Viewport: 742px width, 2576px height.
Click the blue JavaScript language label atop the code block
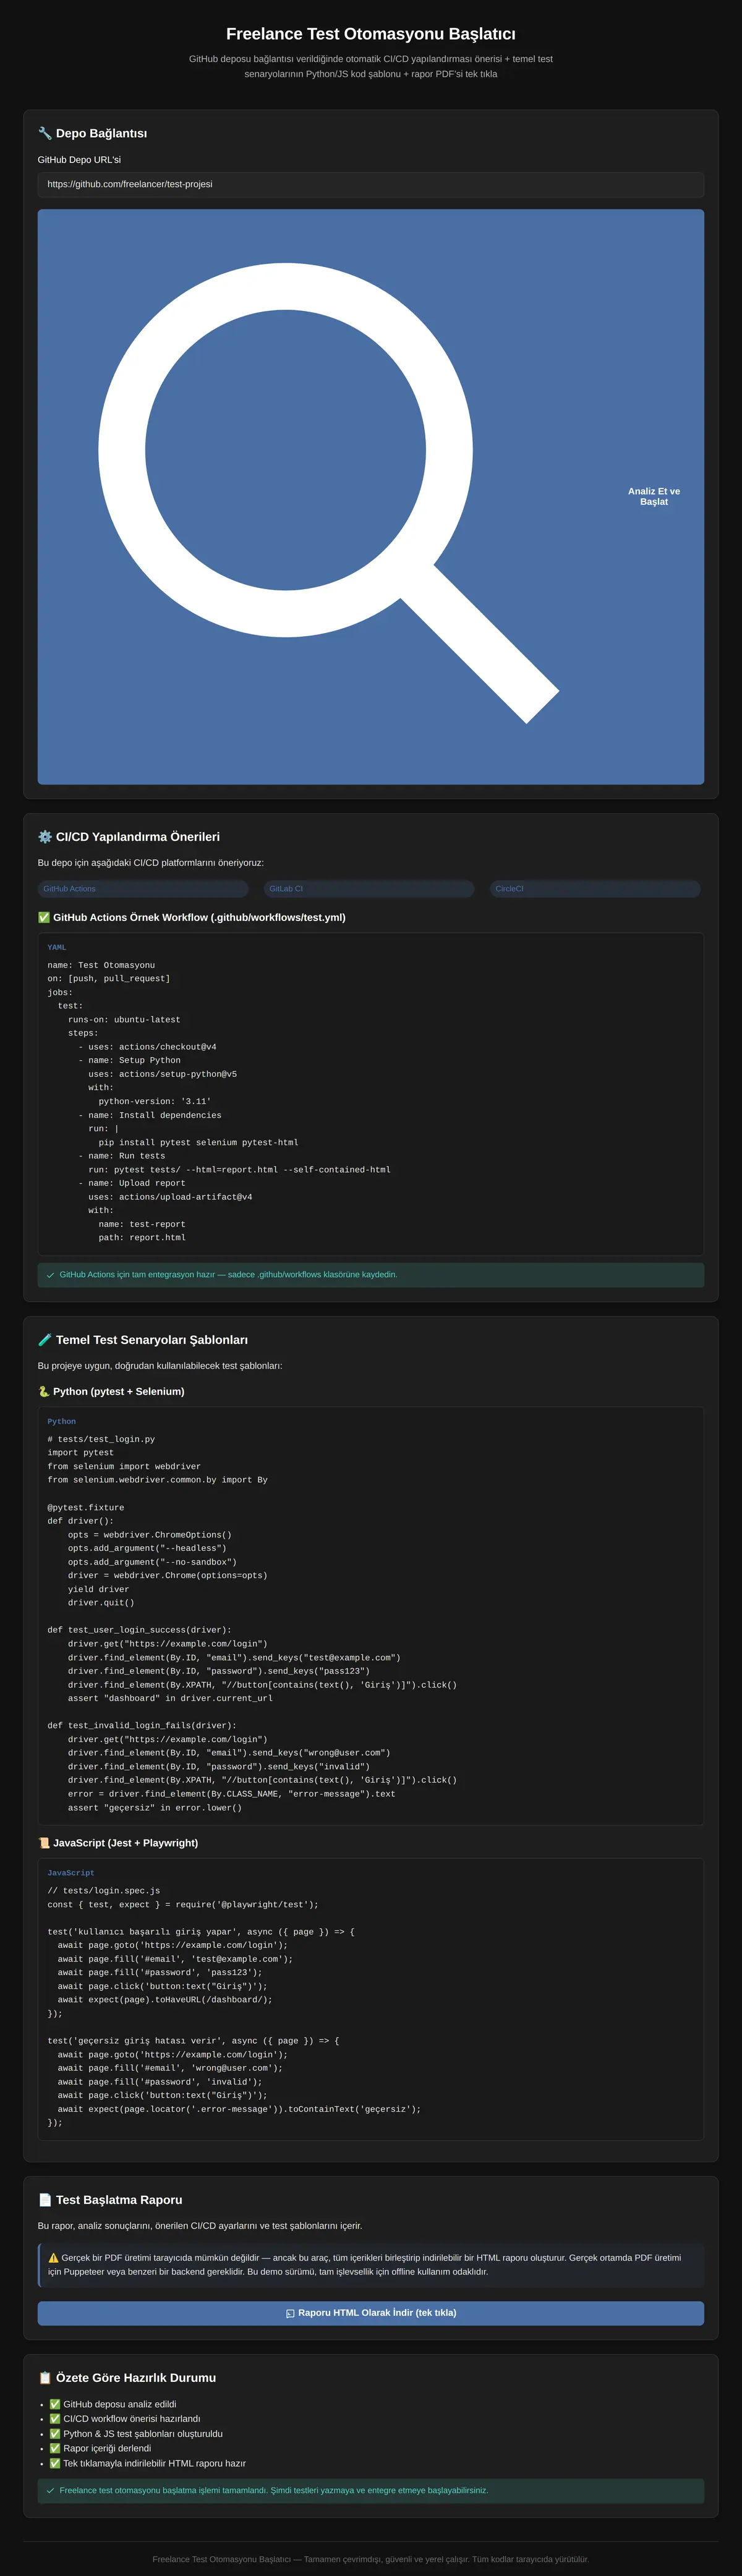coord(71,1873)
